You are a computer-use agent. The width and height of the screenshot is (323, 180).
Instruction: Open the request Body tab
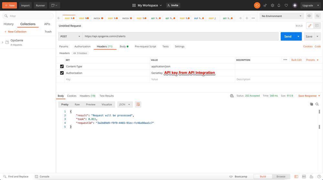tap(124, 46)
